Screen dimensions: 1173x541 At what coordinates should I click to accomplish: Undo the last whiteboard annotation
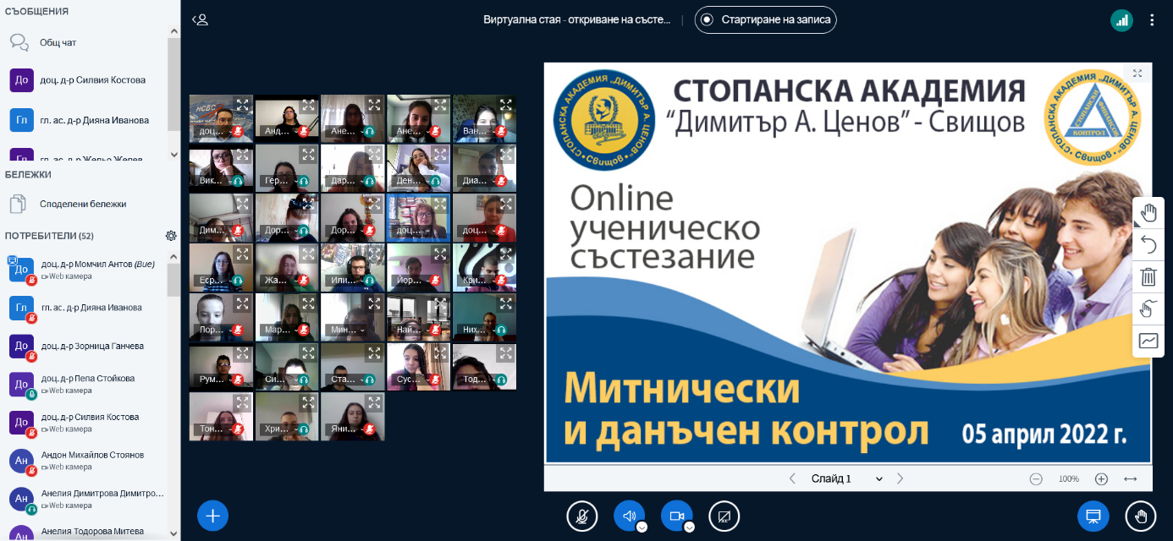pos(1148,244)
